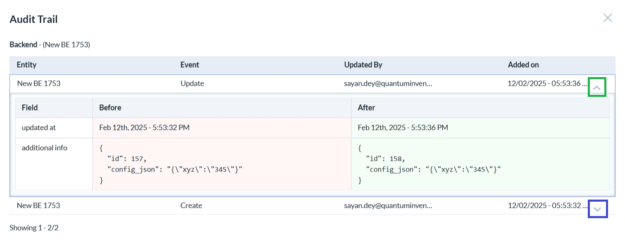Close the Audit Trail dialog
This screenshot has height=240, width=625.
pyautogui.click(x=608, y=18)
